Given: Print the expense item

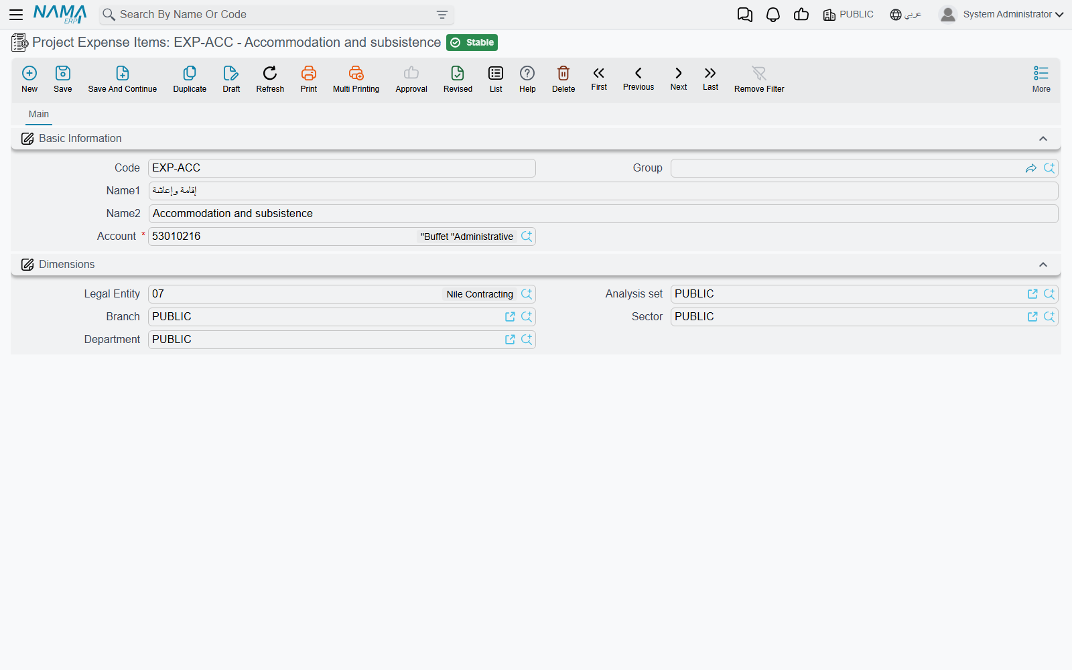Looking at the screenshot, I should pos(309,79).
